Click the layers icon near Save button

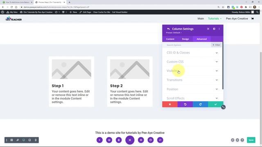tap(237, 140)
